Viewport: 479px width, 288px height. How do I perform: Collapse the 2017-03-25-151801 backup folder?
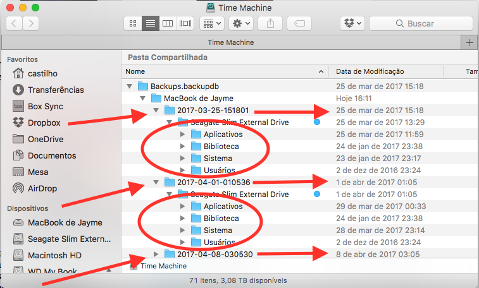(x=156, y=111)
